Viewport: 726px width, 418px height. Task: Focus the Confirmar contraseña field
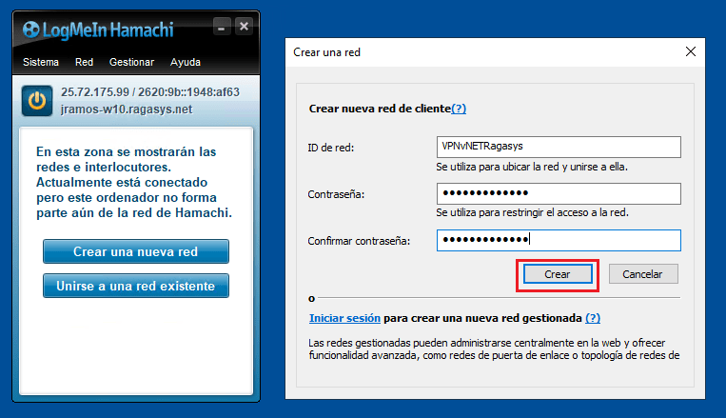[559, 240]
